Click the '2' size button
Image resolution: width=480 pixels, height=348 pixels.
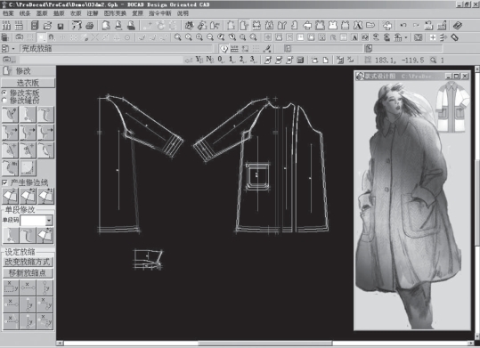click(242, 60)
